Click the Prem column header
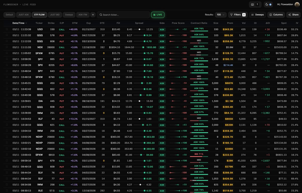The width and height of the screenshot is (302, 193). coord(230,23)
